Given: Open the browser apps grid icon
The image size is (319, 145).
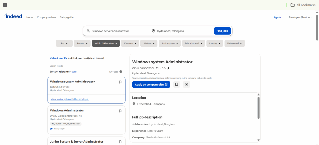Looking at the screenshot, I should [5, 5].
